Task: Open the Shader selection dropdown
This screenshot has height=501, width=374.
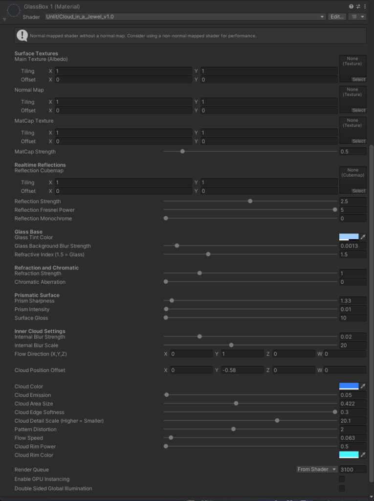Action: tap(185, 17)
